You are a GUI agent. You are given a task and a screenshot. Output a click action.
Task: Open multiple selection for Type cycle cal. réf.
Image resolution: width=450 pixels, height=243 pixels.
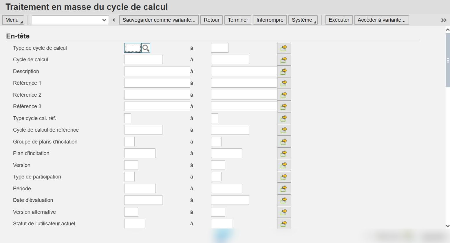pos(284,118)
